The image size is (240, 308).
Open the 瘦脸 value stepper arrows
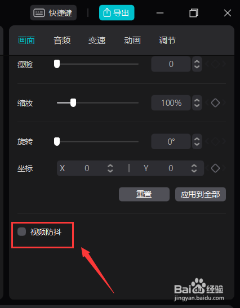point(197,64)
